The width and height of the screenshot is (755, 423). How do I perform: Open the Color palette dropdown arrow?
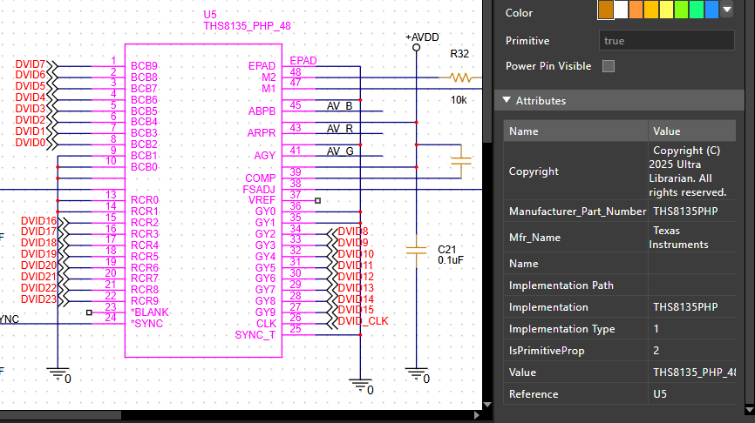coord(726,10)
